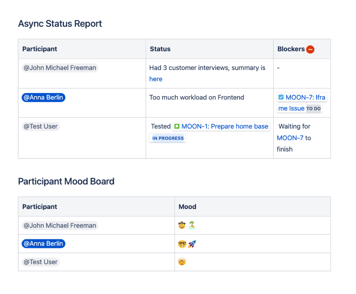Screen dimensions: 356x294
Task: Click the IN PROGRESS status badge
Action: pyautogui.click(x=168, y=138)
